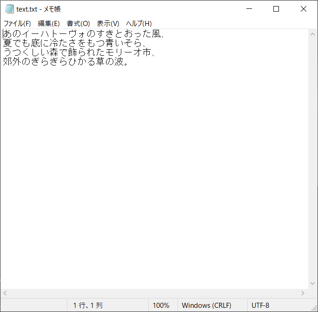Viewport: 318px width, 312px height.
Task: Open the 書式(O) menu
Action: click(x=78, y=24)
